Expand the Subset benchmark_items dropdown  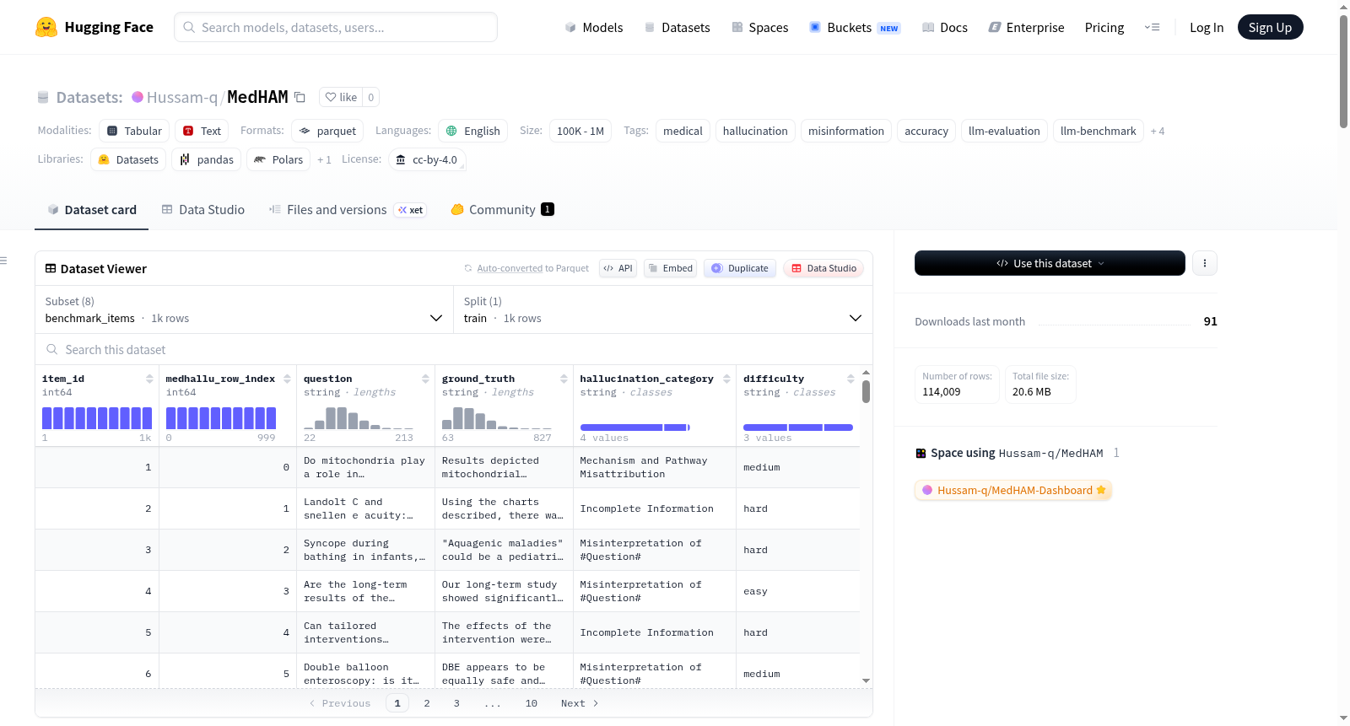[x=245, y=309]
